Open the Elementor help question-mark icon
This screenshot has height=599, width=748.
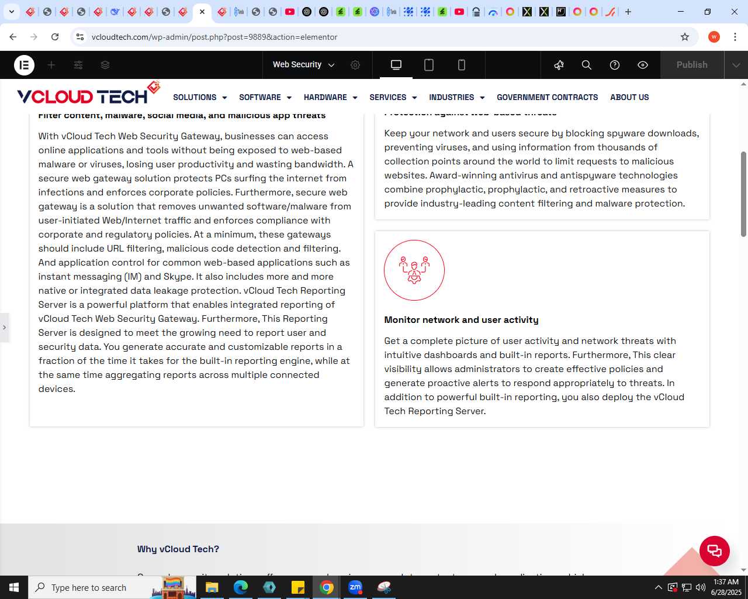(615, 65)
